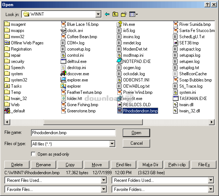Select the twain.dll icon
This screenshot has width=219, height=196.
176,105
